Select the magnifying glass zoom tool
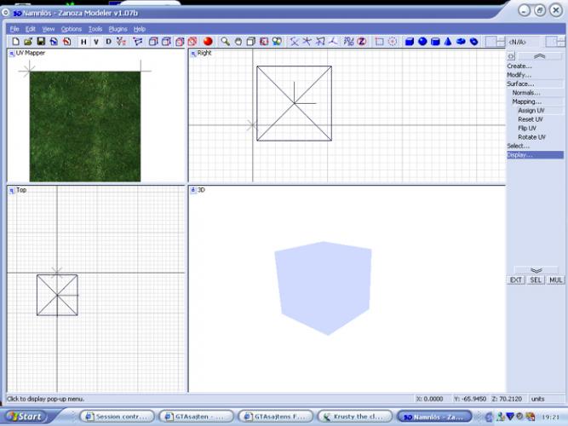 (x=226, y=41)
